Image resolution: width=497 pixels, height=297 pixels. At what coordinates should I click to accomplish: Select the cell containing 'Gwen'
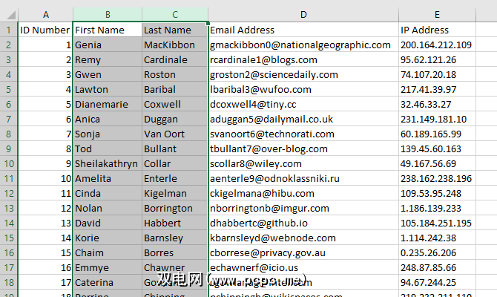click(108, 74)
